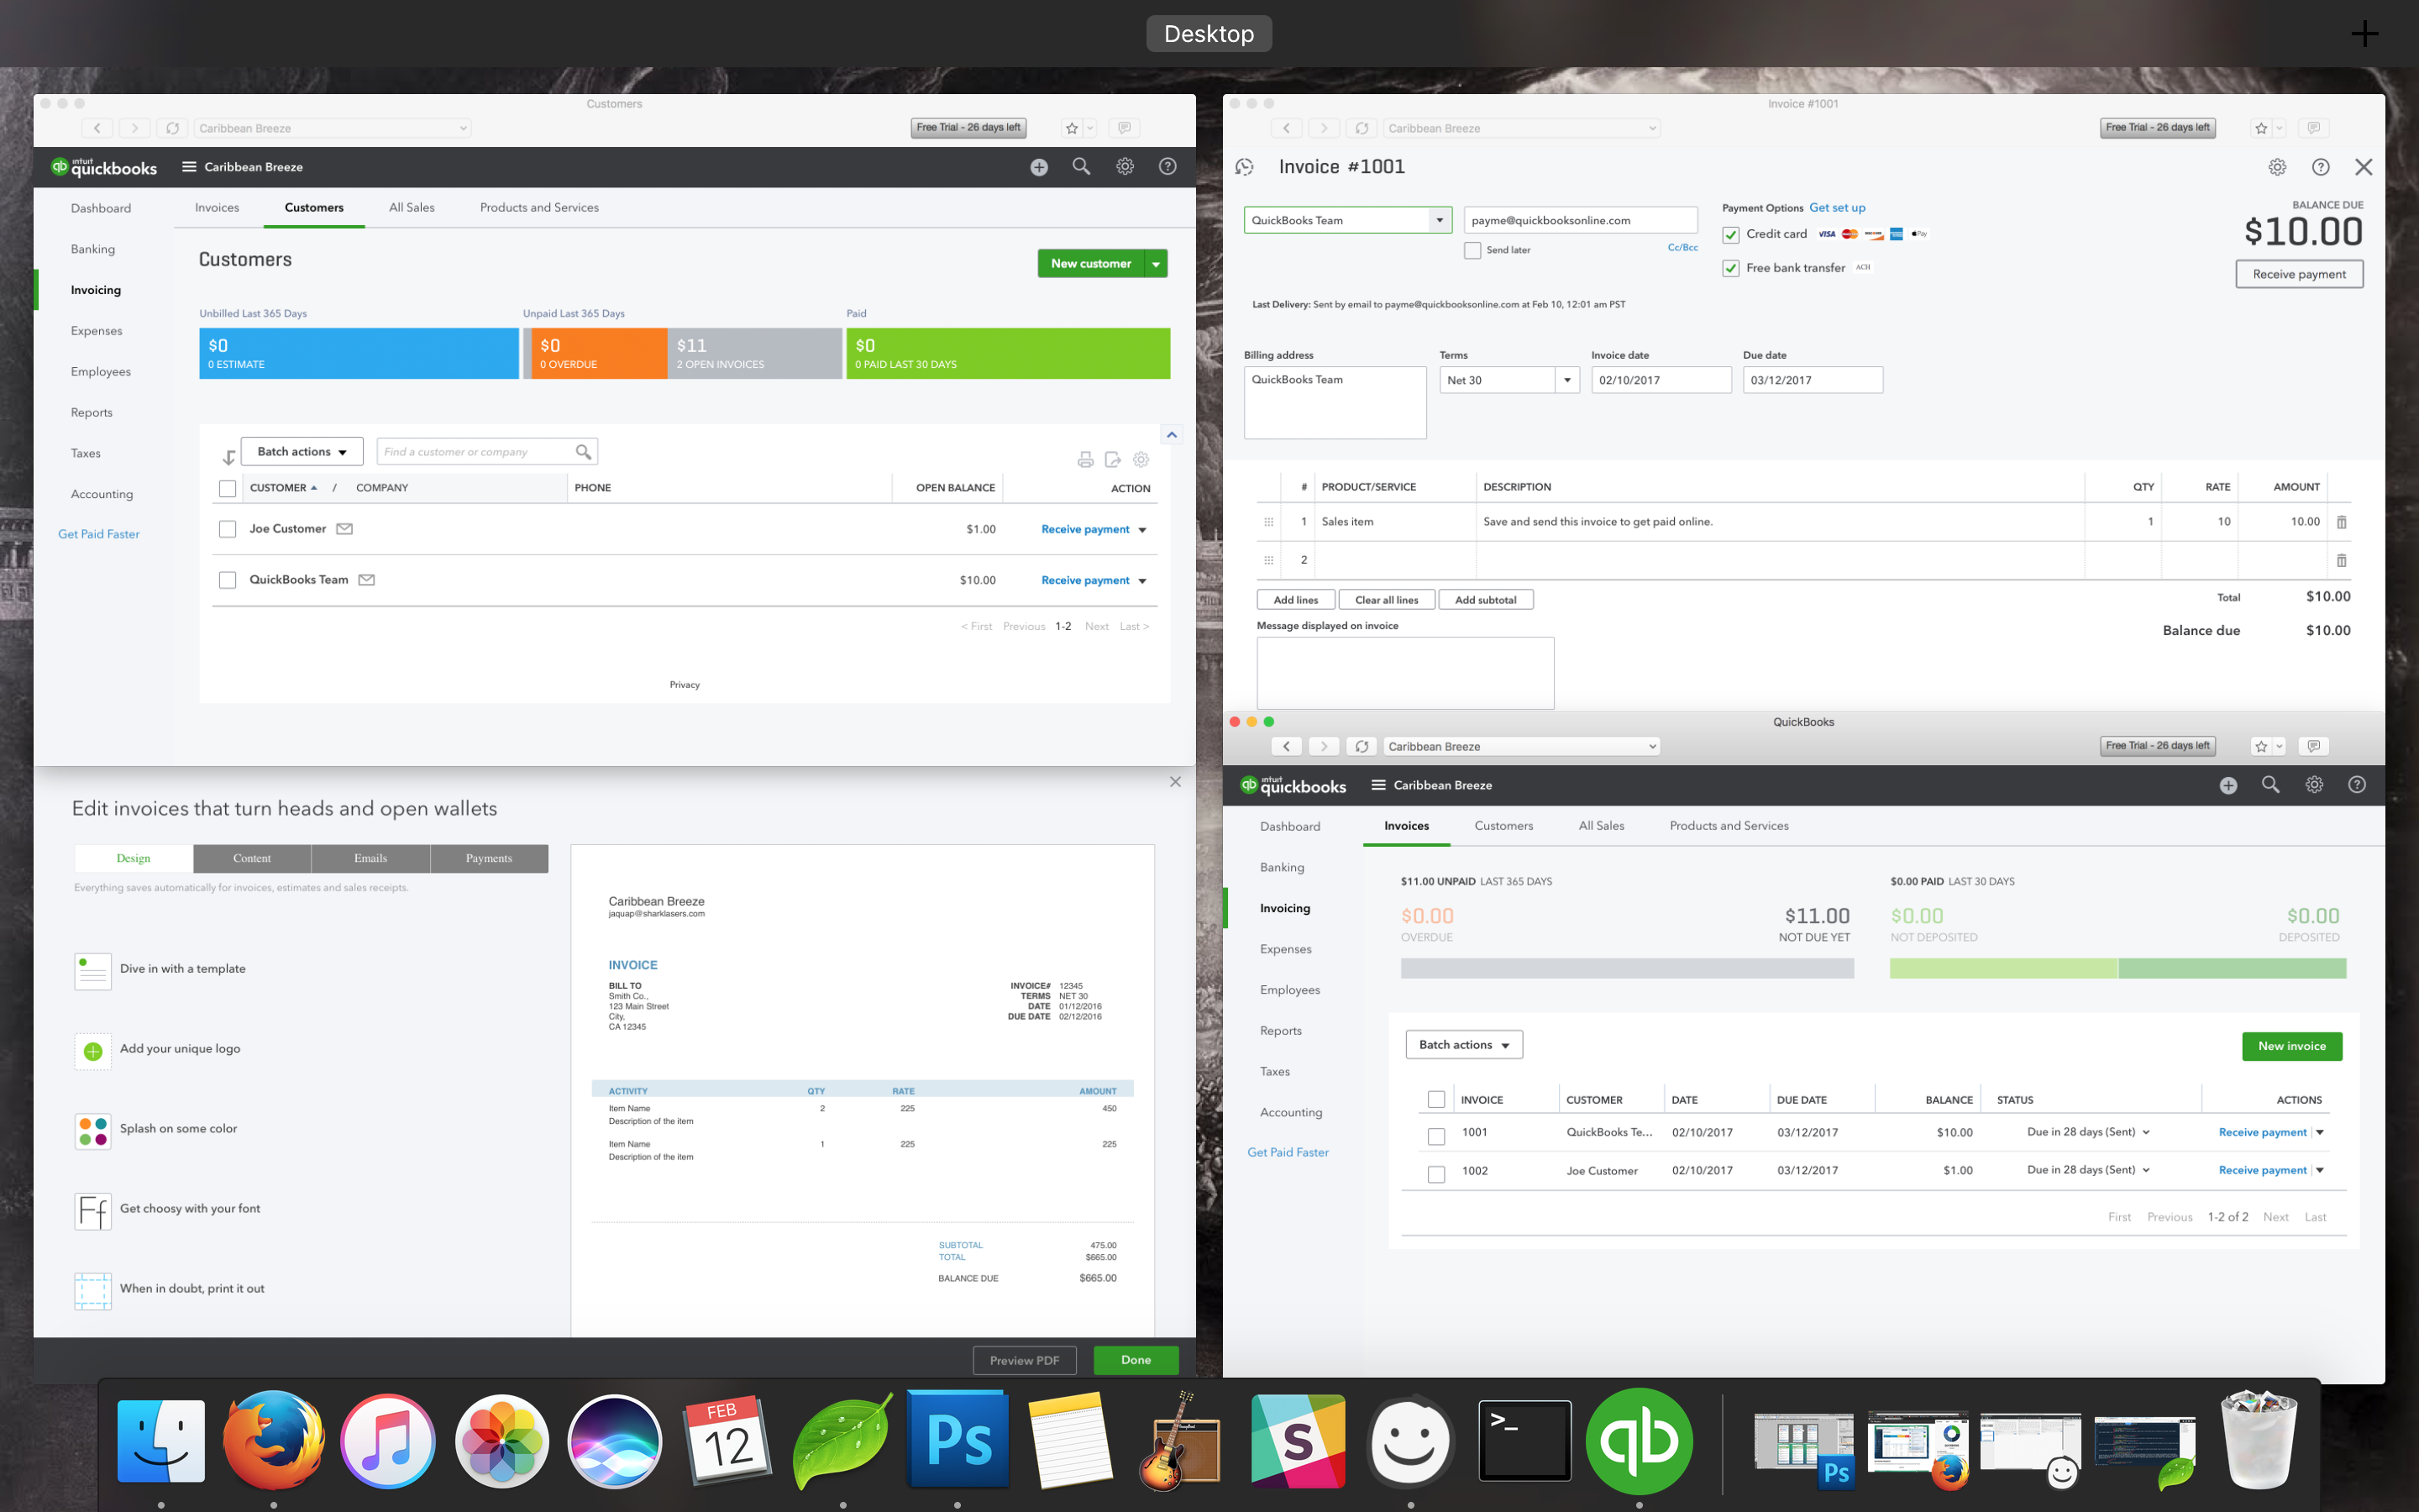Viewport: 2419px width, 1512px height.
Task: Click reload icon in Invoices window toolbar
Action: point(1362,746)
